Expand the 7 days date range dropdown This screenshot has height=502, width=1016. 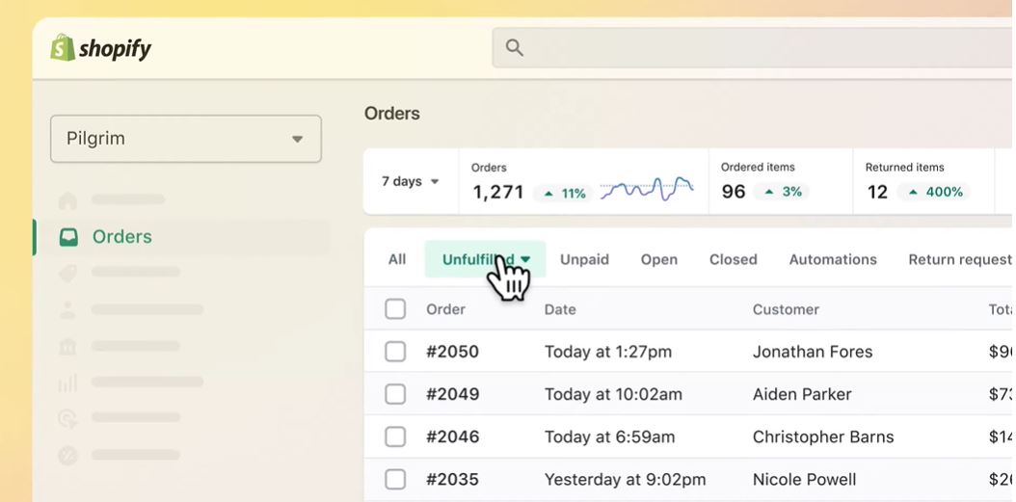coord(411,181)
